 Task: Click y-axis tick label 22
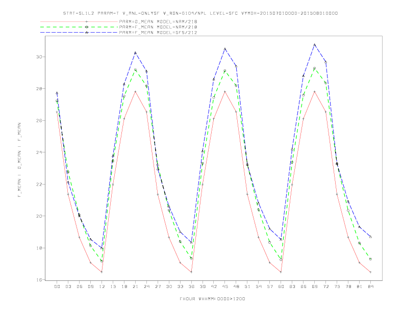coord(39,185)
